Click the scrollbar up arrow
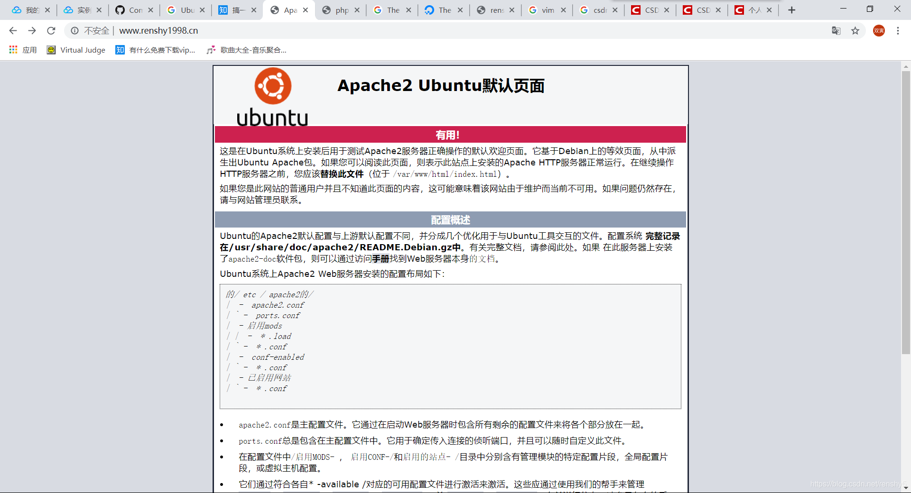 [x=906, y=67]
